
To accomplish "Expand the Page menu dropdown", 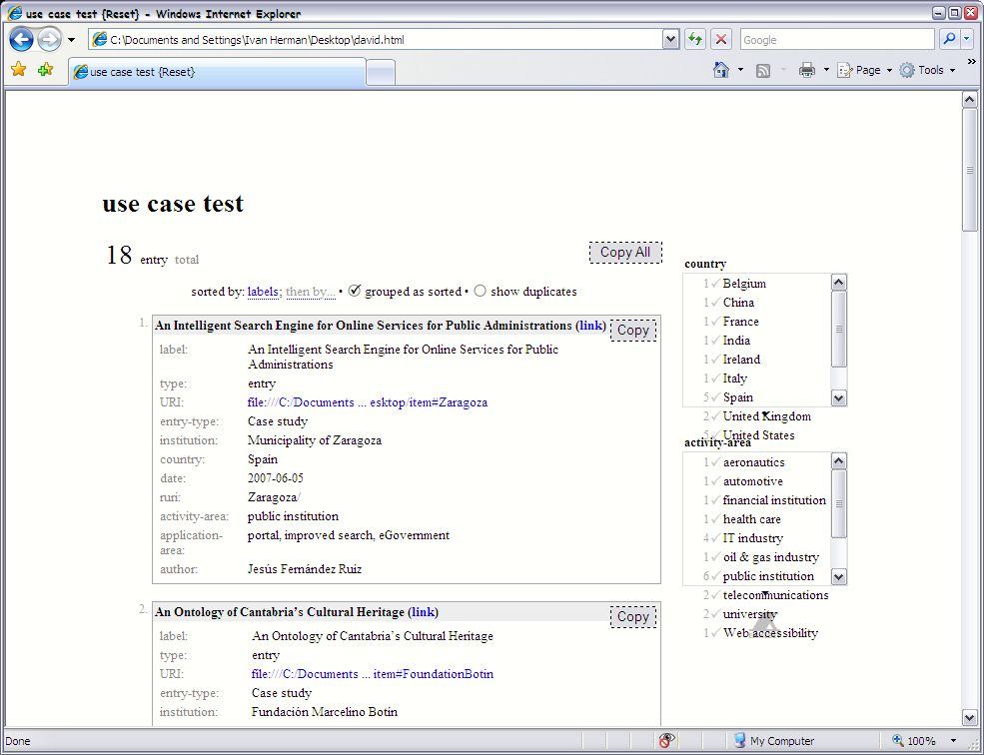I will click(865, 70).
